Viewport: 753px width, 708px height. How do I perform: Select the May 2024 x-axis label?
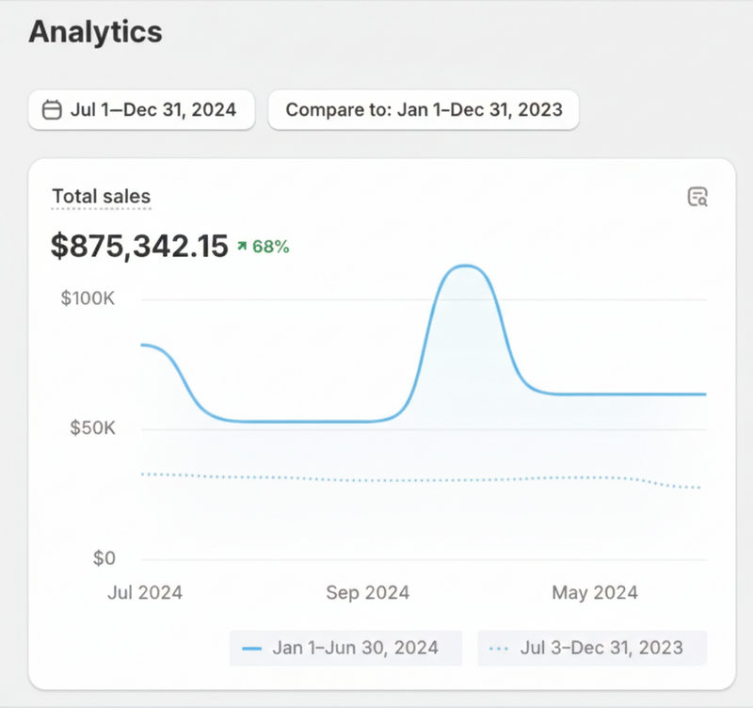point(595,592)
